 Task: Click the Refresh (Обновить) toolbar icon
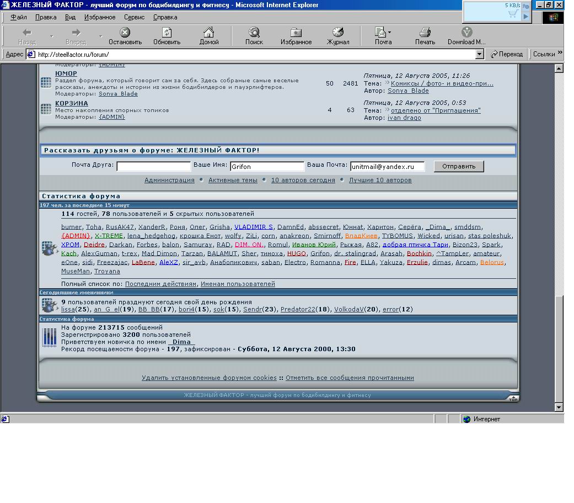167,33
